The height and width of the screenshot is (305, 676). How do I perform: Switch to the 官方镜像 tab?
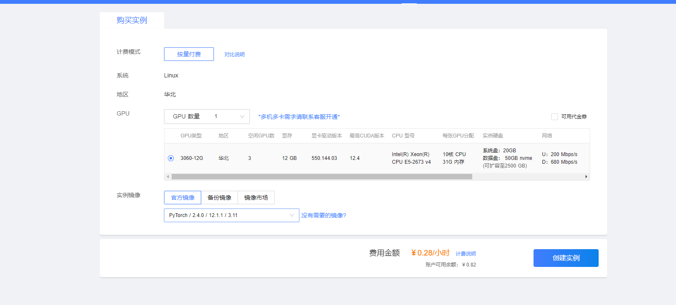point(183,198)
